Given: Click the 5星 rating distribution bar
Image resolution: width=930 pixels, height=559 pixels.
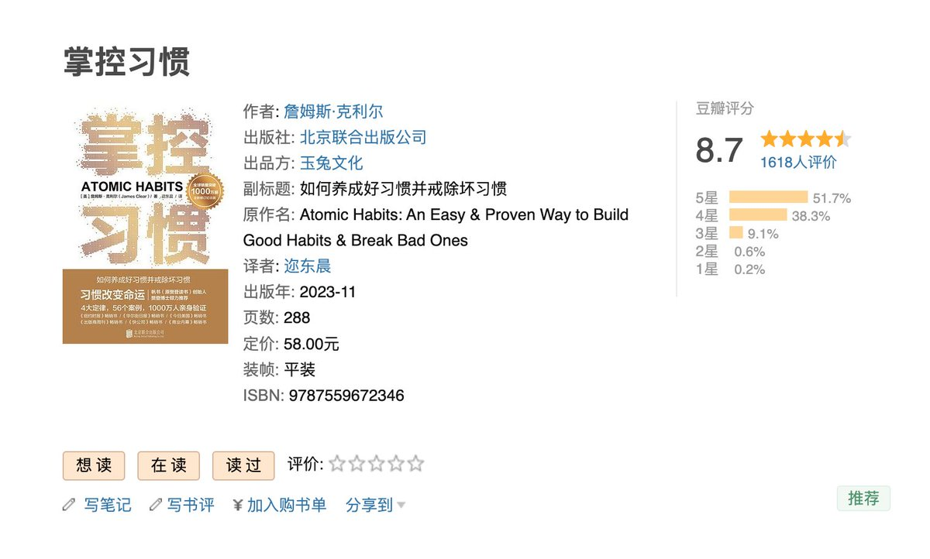Looking at the screenshot, I should [x=768, y=197].
